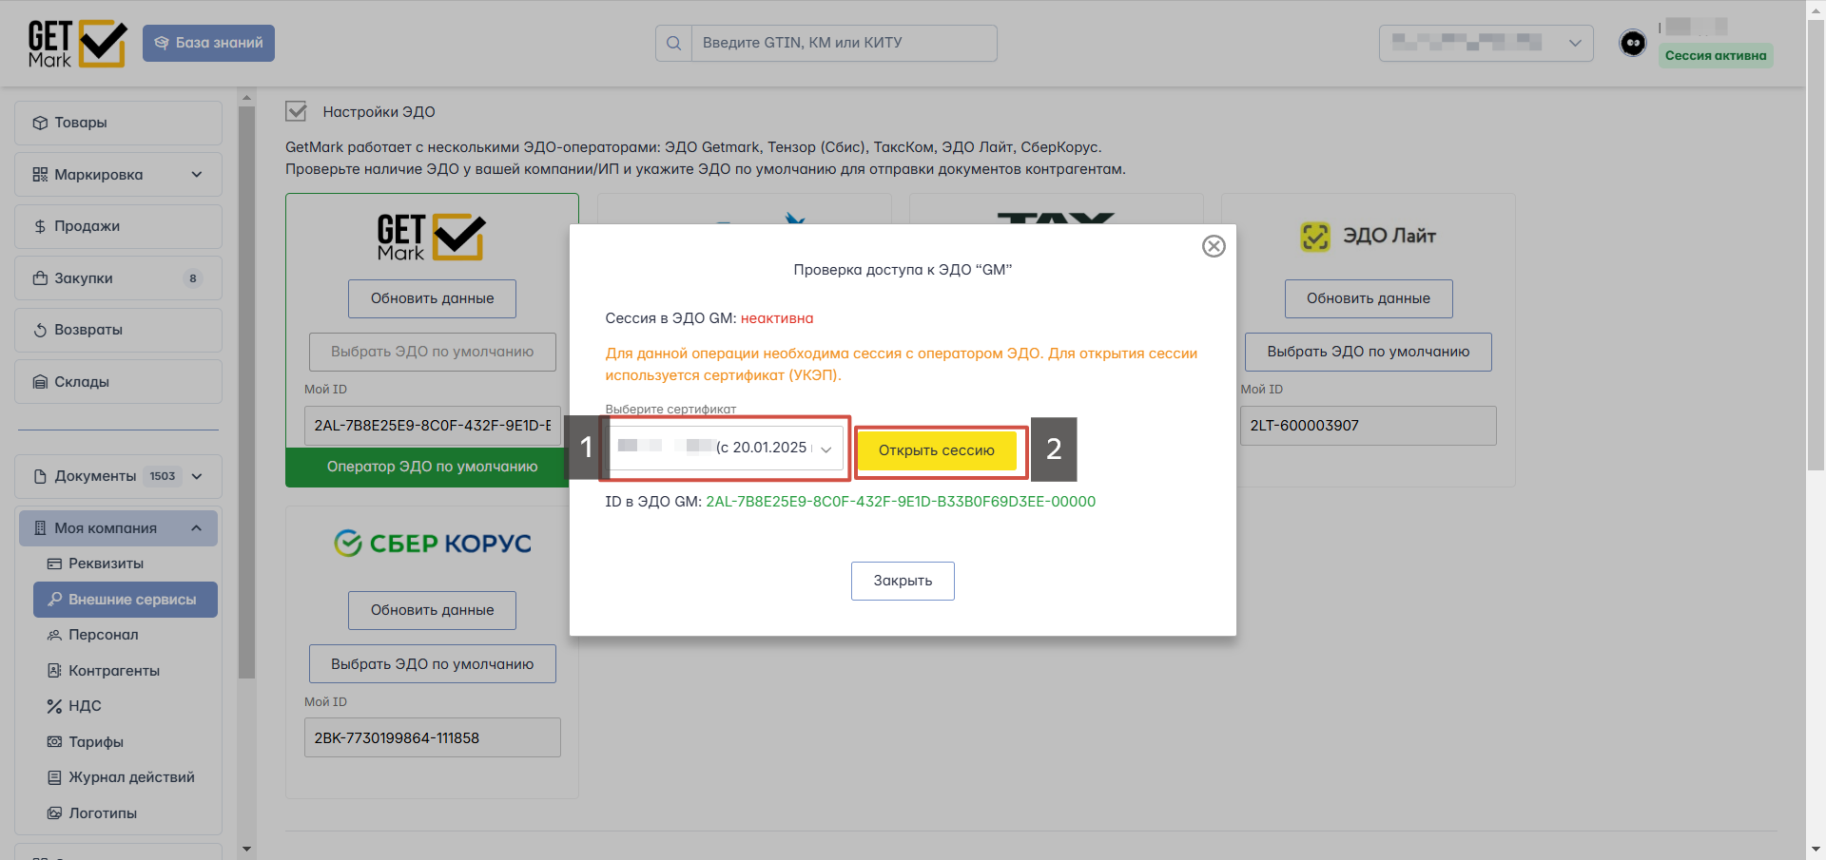This screenshot has height=860, width=1826.
Task: Open Закупки section
Action: [x=118, y=278]
